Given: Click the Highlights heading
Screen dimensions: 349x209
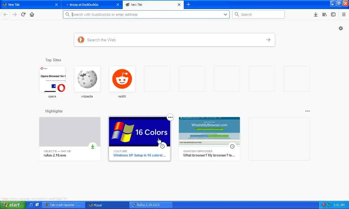Looking at the screenshot, I should pos(54,111).
